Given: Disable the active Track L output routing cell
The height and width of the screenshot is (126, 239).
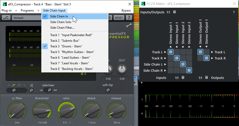Looking at the screenshot, I should (201, 52).
